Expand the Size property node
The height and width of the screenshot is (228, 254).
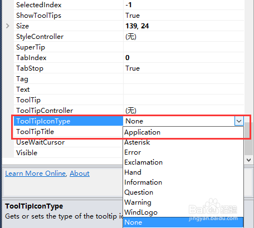[7, 26]
